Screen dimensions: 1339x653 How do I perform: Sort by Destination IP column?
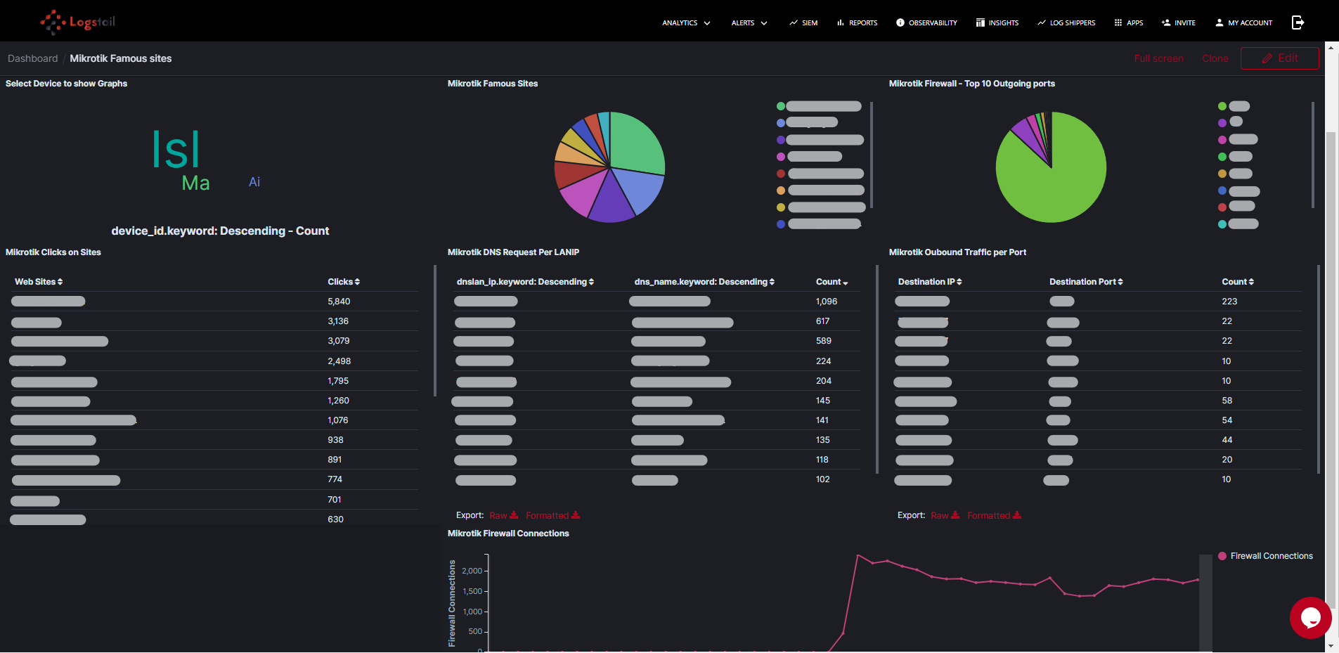(930, 282)
